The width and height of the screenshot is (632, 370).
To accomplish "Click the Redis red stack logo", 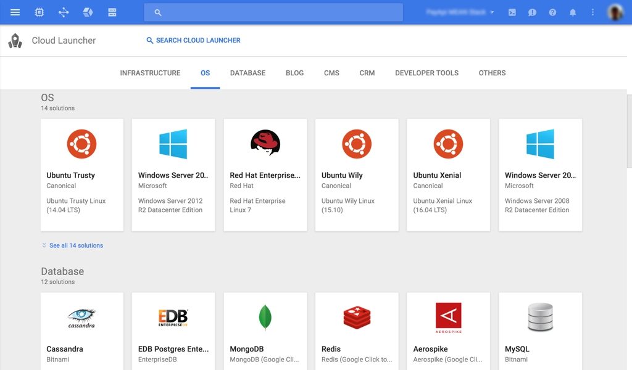I will click(357, 317).
